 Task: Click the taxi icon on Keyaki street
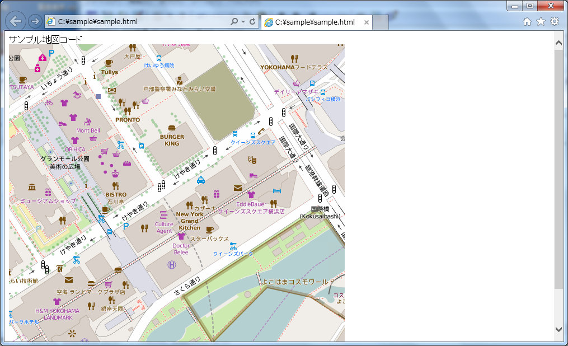[201, 180]
